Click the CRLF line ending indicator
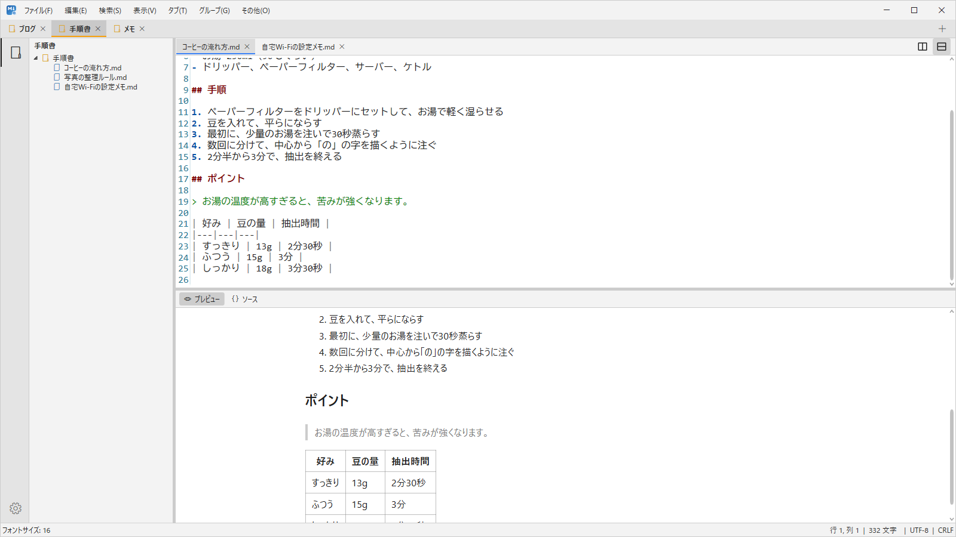Image resolution: width=956 pixels, height=537 pixels. (x=946, y=530)
